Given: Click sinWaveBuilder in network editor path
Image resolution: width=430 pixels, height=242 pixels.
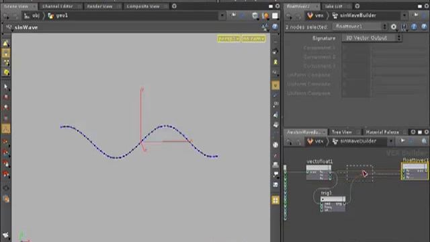Looking at the screenshot, I should [x=354, y=141].
